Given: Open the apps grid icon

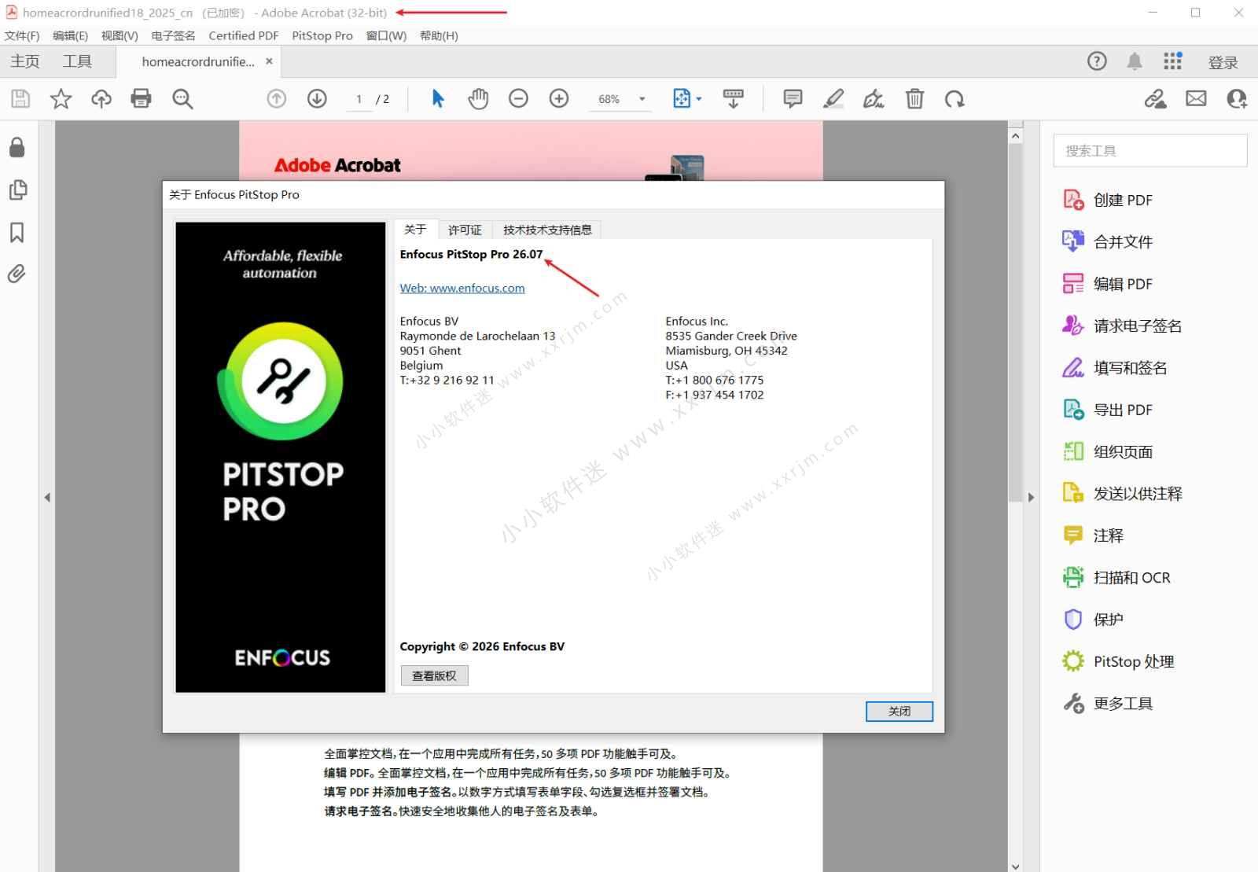Looking at the screenshot, I should click(1172, 61).
